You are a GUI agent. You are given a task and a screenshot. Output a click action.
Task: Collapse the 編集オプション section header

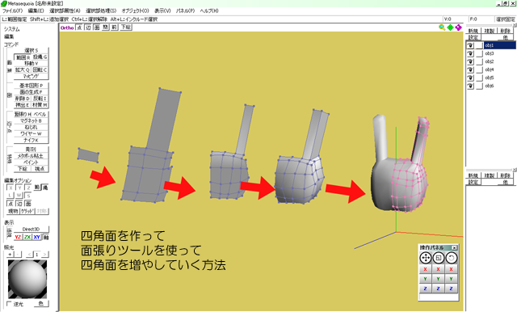tap(18, 180)
